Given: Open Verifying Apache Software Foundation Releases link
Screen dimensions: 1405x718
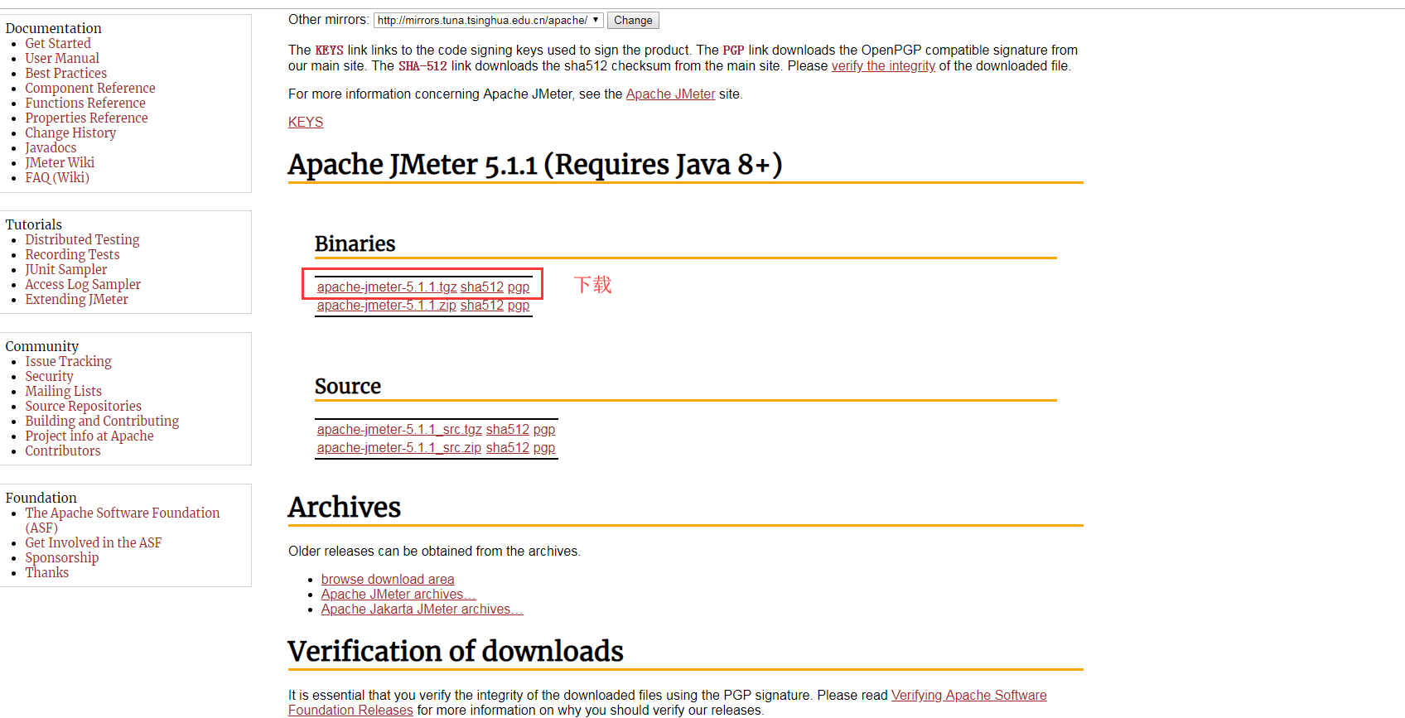Looking at the screenshot, I should (968, 695).
